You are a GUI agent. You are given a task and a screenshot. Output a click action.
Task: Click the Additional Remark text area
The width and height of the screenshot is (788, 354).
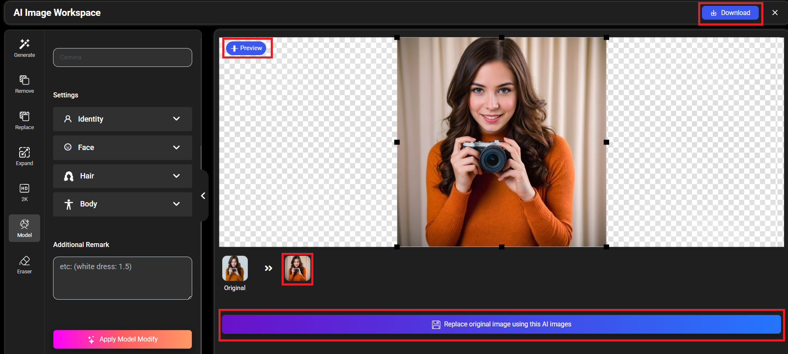(122, 278)
